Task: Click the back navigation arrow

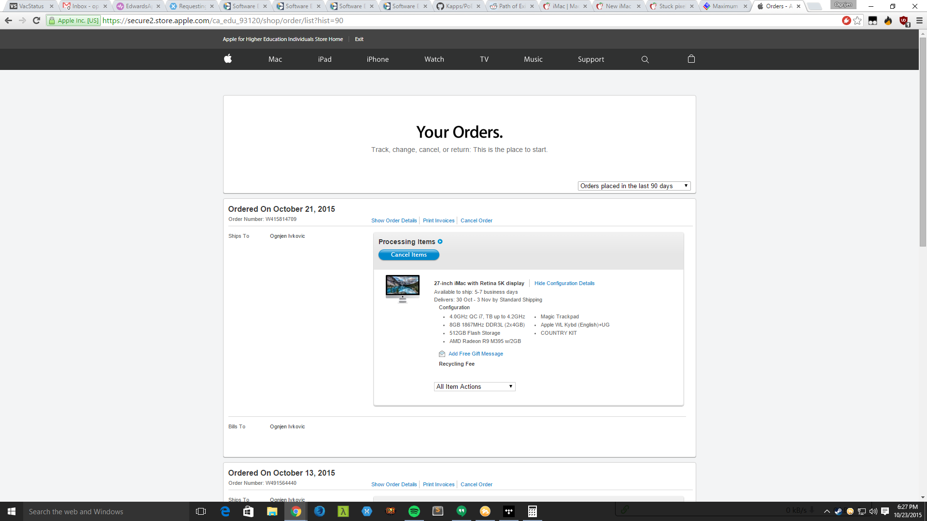Action: [8, 20]
